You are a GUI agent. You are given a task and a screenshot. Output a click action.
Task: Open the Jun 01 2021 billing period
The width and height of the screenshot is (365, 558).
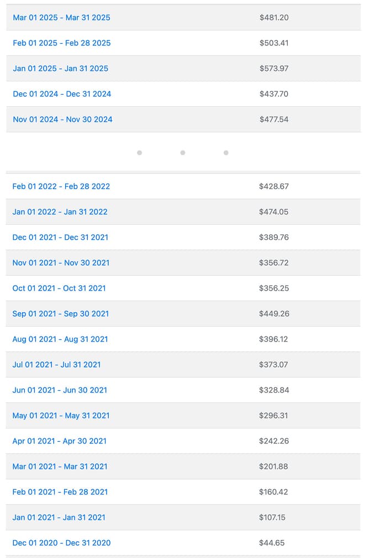tap(59, 390)
